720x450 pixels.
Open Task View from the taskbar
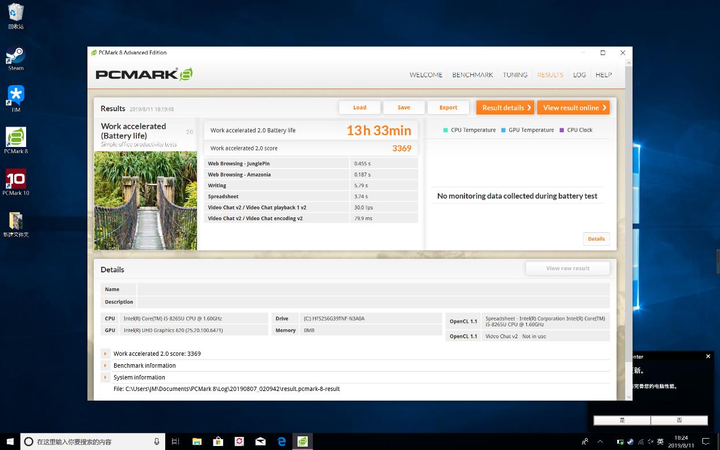click(x=175, y=441)
